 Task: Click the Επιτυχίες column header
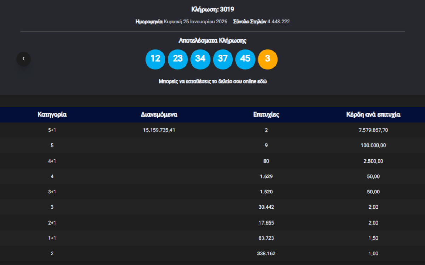point(266,115)
